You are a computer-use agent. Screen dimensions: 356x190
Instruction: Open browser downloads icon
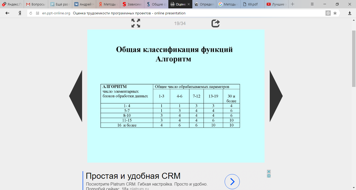350,13
